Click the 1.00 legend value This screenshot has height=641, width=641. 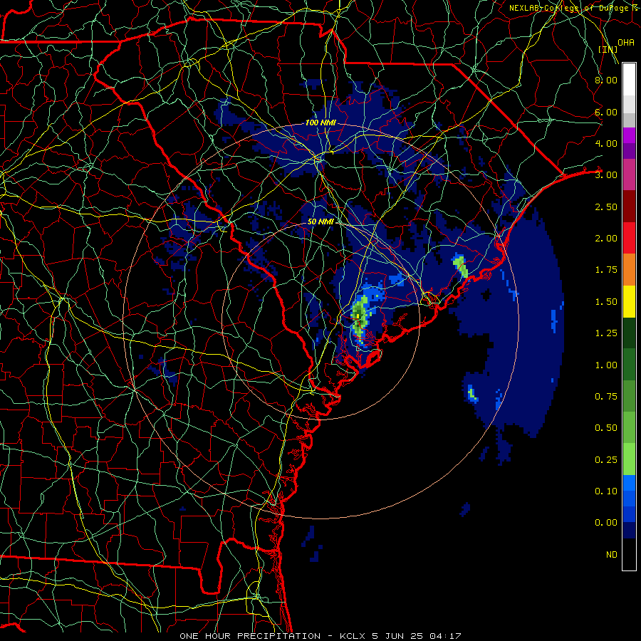tap(605, 365)
